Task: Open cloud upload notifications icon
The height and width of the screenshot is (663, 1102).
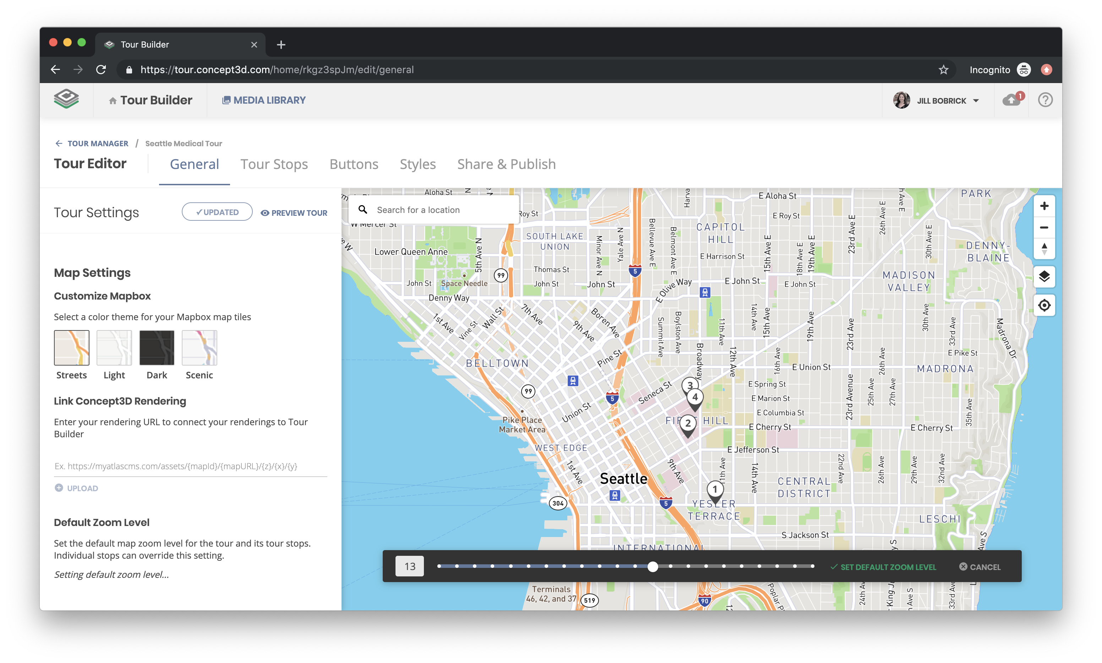Action: click(1012, 99)
